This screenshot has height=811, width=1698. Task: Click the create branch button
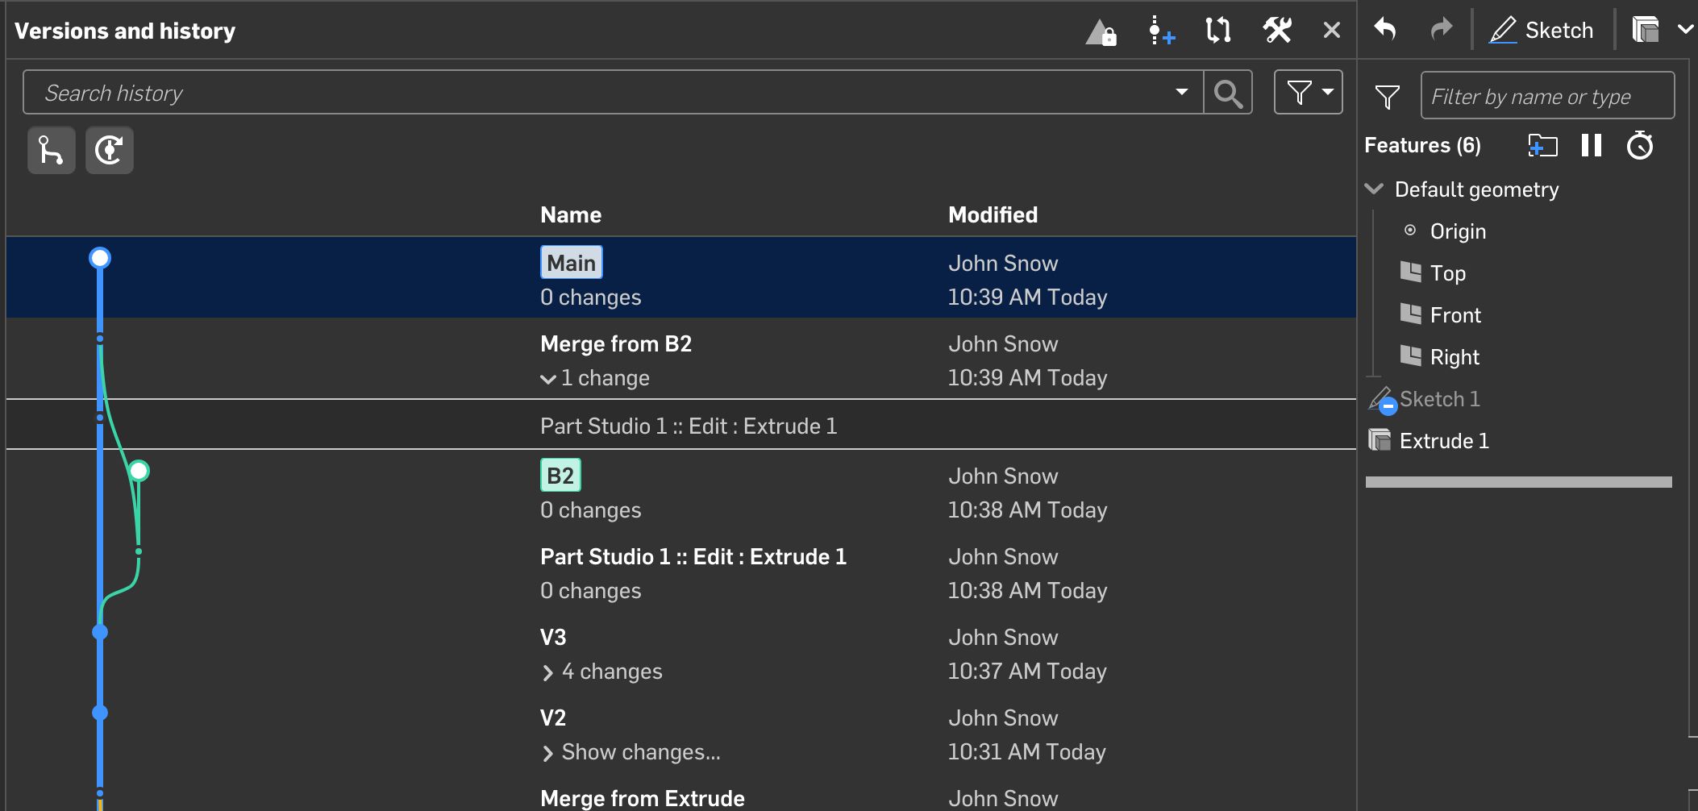pos(52,150)
